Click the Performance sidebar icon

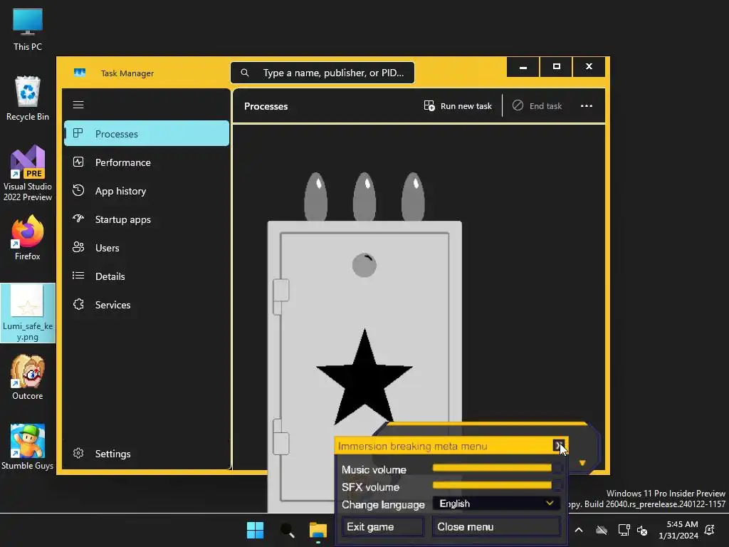78,162
